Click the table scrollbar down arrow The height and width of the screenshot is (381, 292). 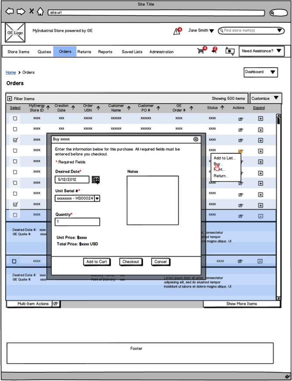click(278, 298)
